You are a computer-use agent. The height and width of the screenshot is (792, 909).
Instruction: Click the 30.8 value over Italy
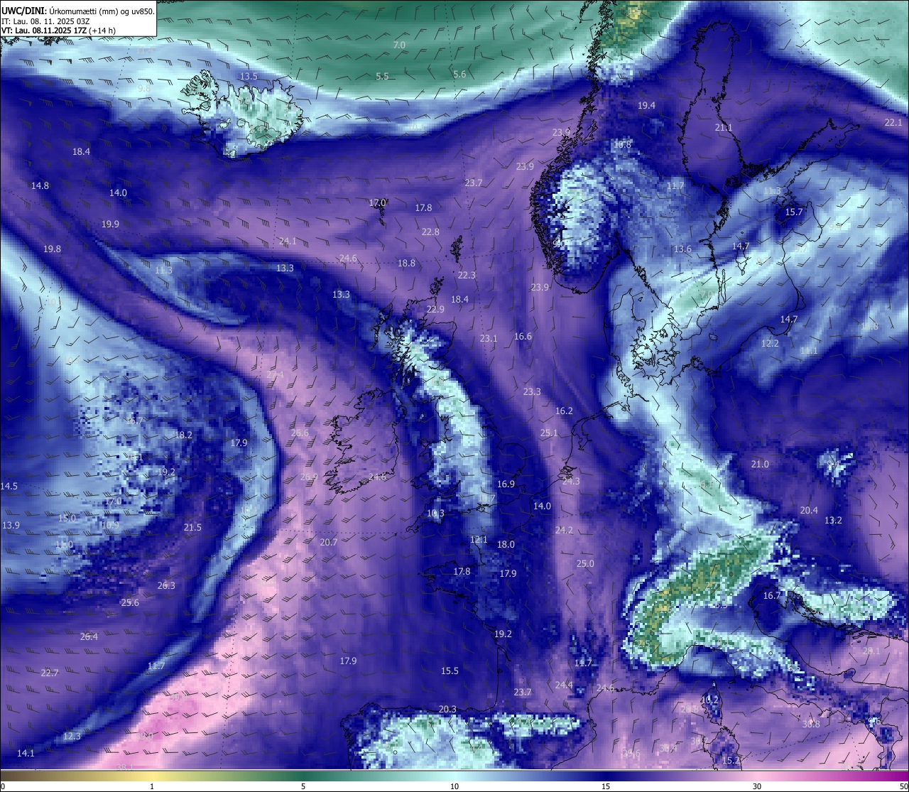point(811,724)
